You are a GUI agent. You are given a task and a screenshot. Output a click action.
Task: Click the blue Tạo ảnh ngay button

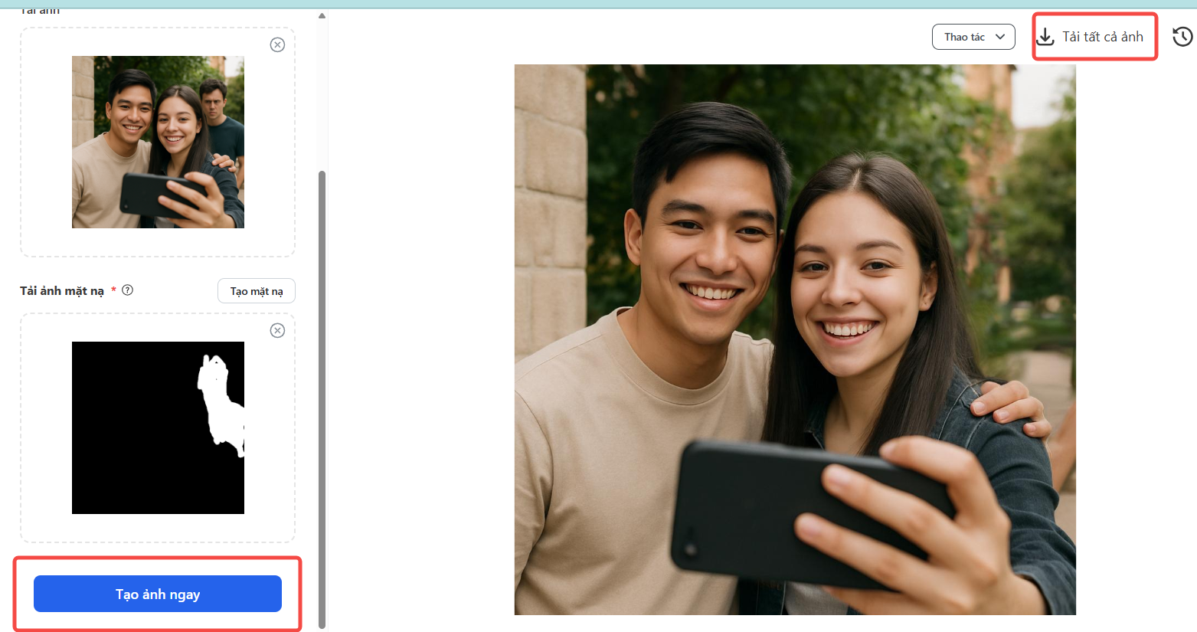pos(158,594)
